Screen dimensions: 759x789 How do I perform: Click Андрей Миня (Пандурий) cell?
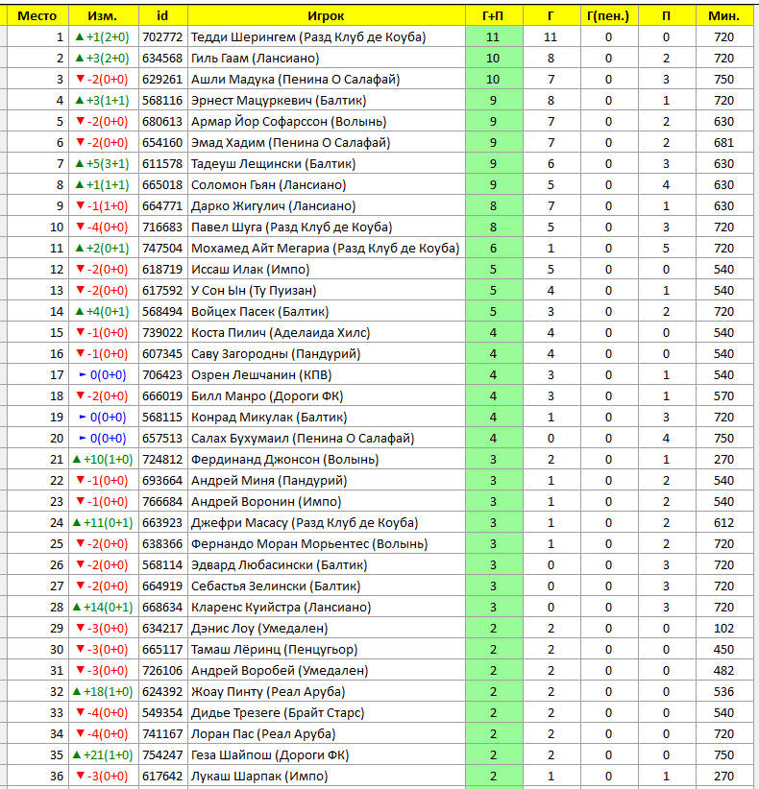click(327, 481)
